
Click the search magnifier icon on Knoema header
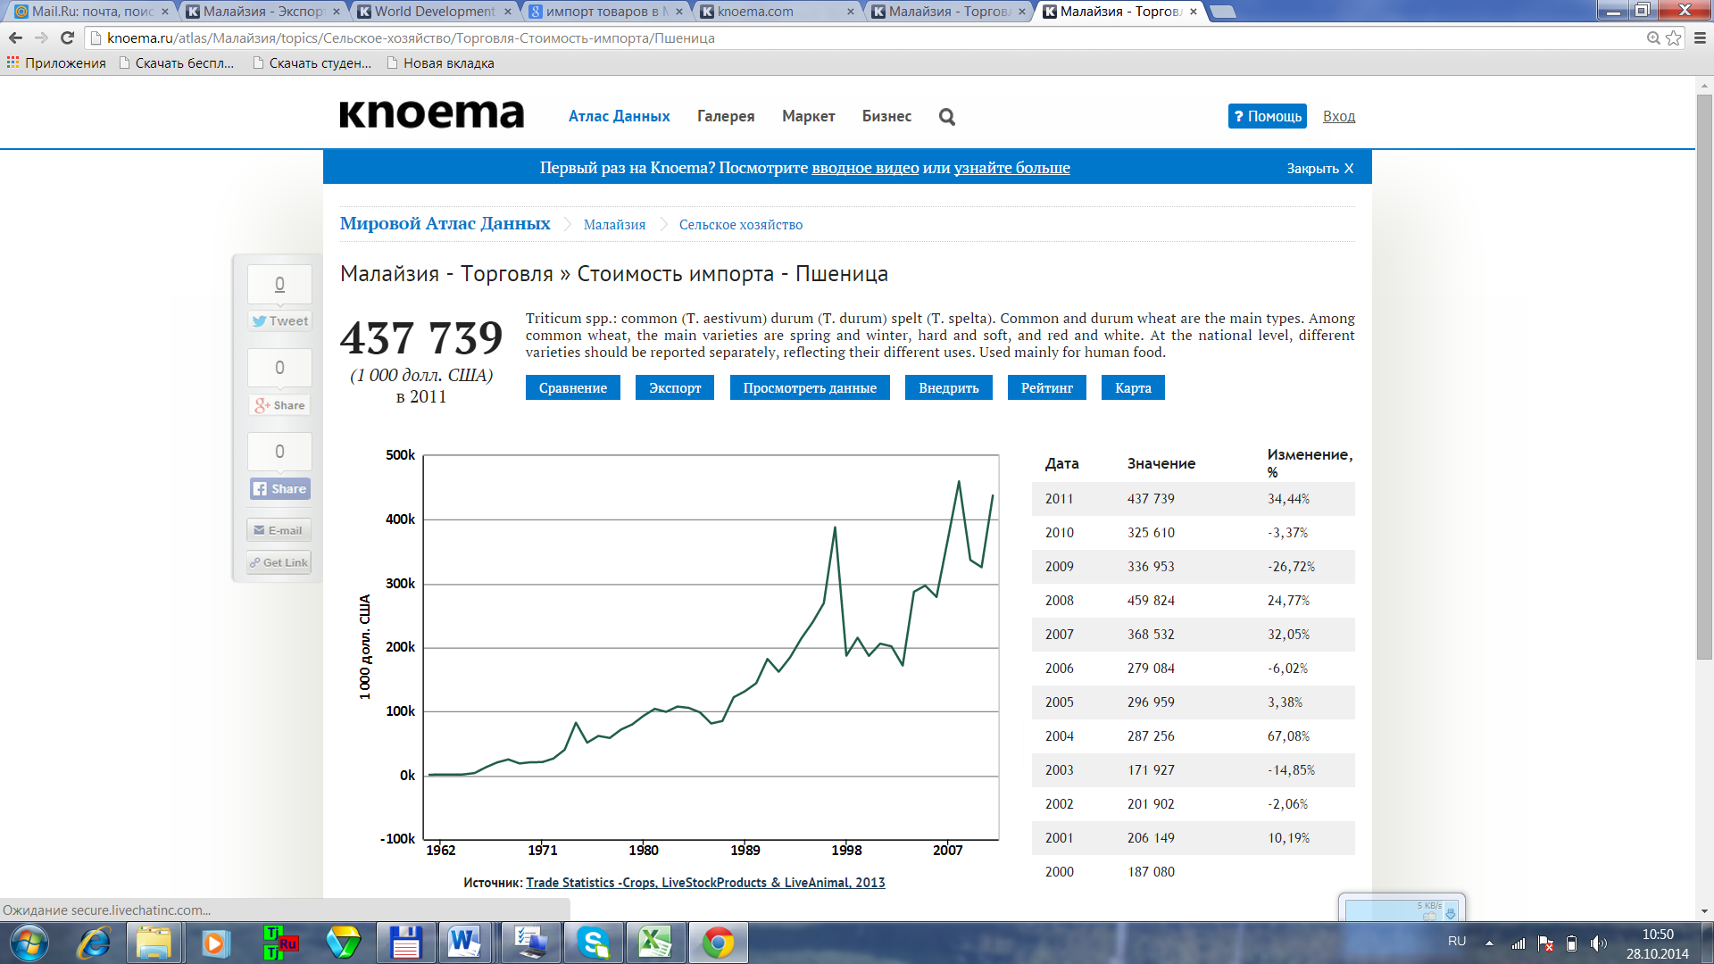pos(947,117)
